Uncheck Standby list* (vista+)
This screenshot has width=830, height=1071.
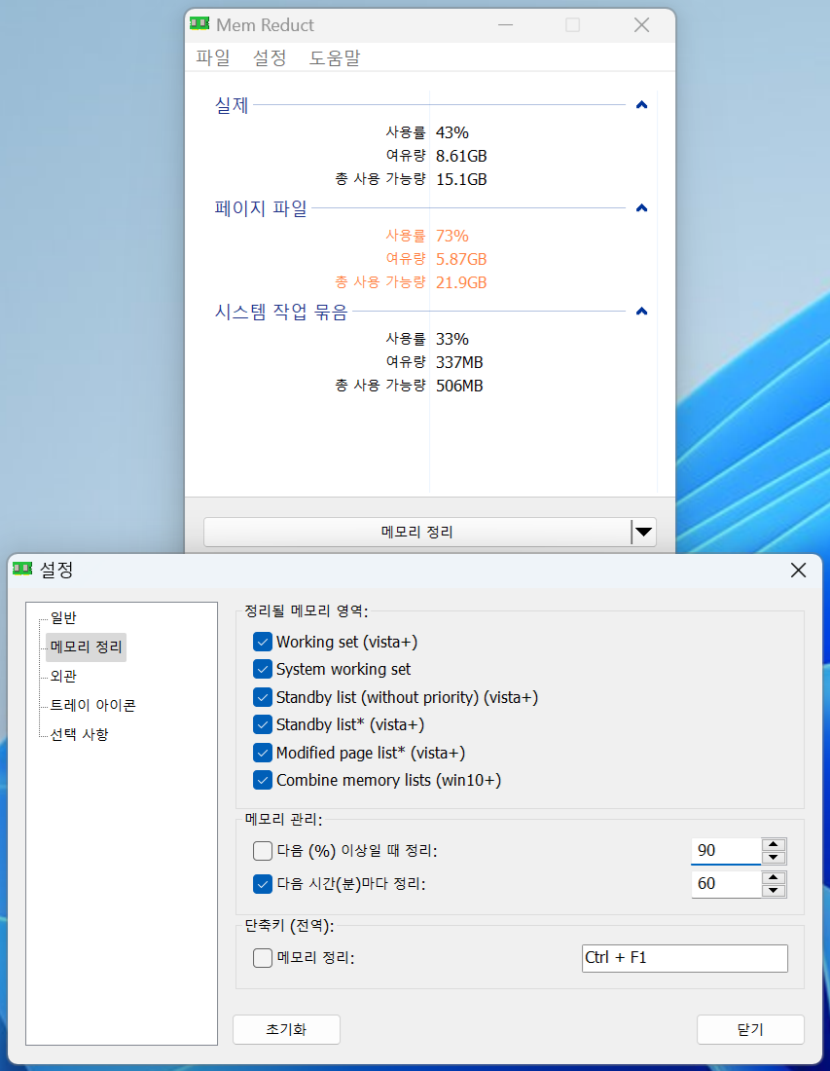click(263, 724)
